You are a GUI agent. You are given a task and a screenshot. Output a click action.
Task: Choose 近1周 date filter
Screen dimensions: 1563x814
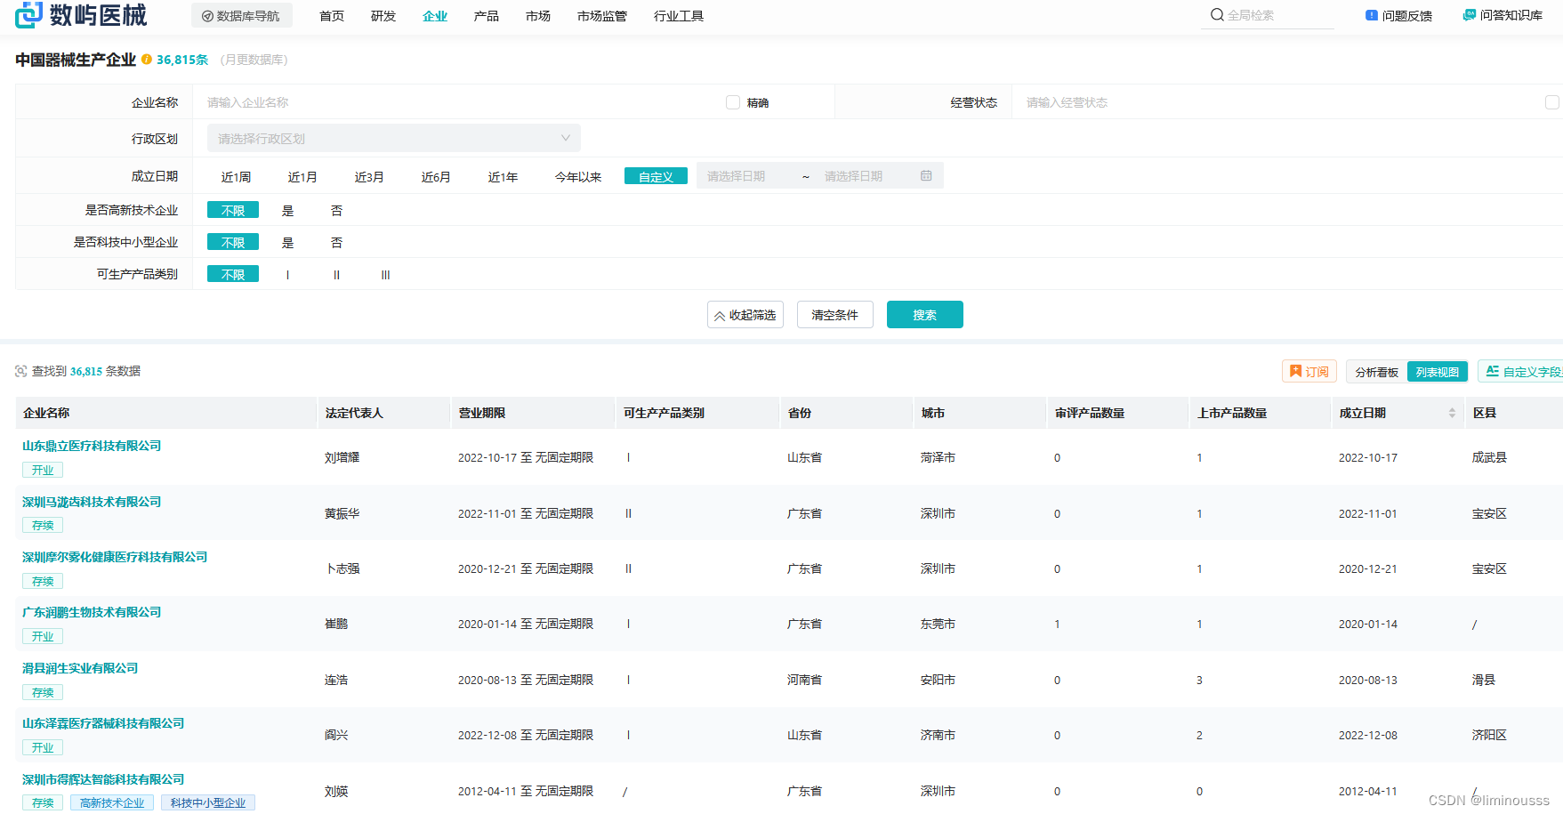tap(236, 177)
